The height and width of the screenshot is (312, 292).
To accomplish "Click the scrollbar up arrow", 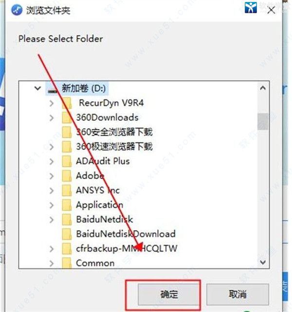I will click(x=263, y=88).
